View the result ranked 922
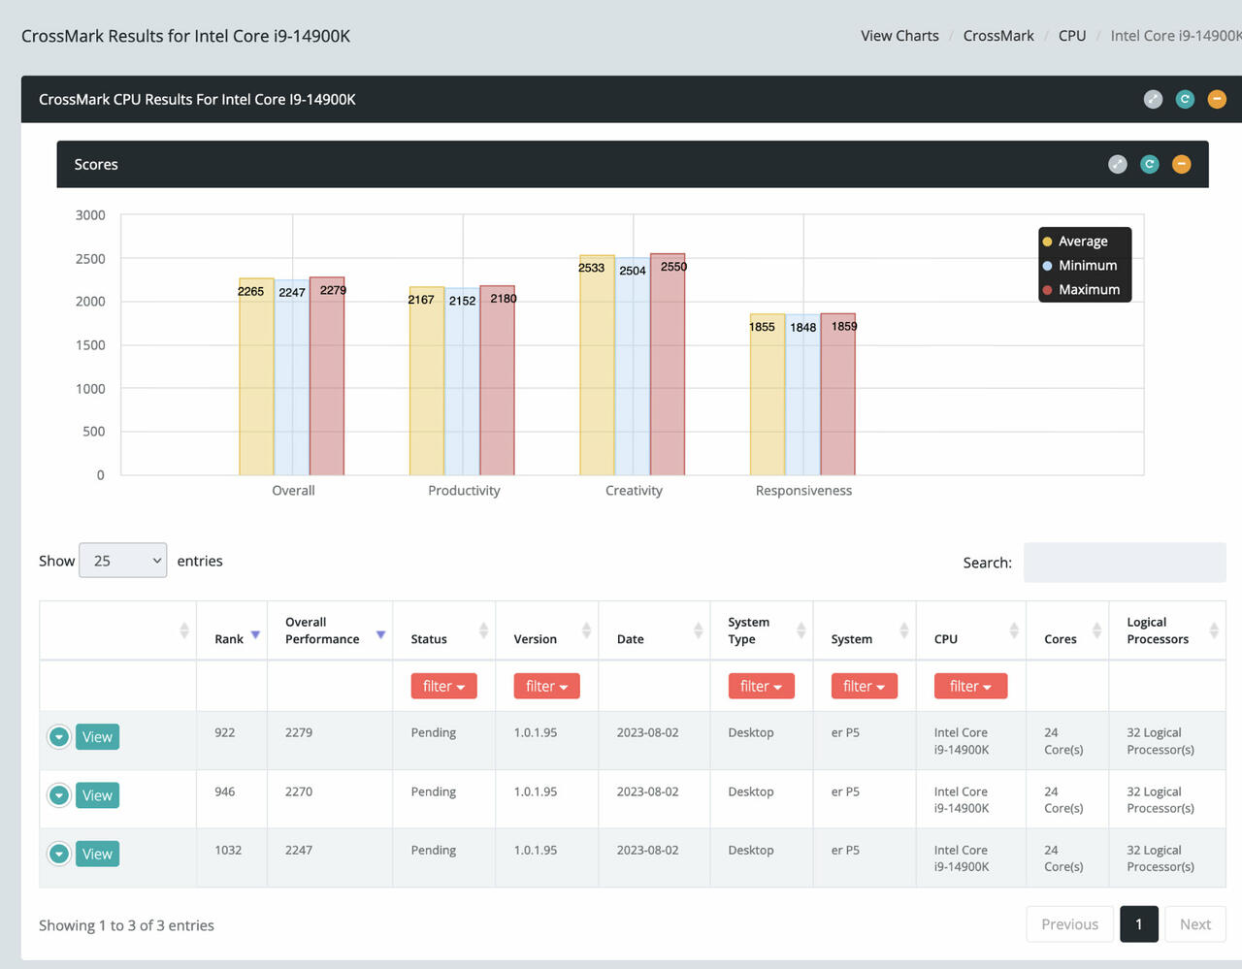This screenshot has width=1242, height=969. 97,737
